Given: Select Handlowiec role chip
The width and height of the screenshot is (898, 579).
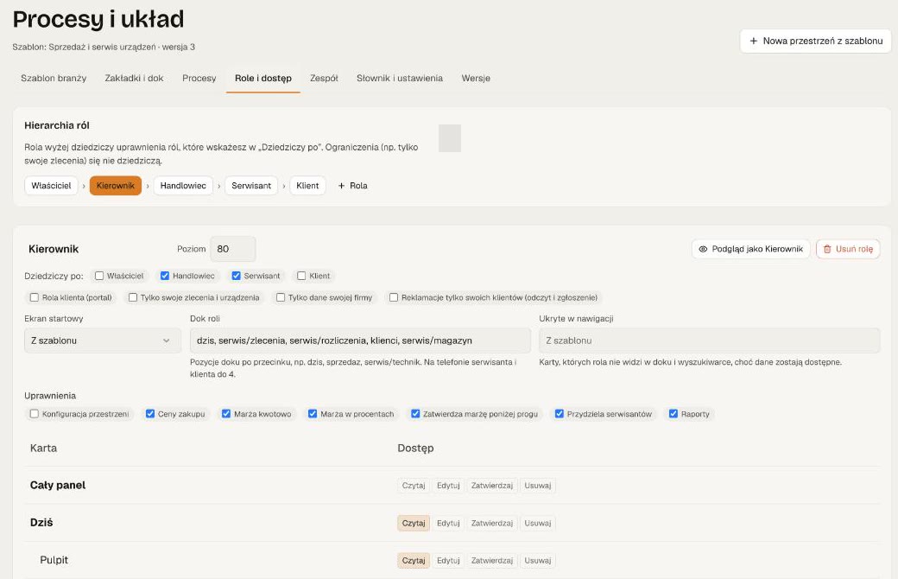Looking at the screenshot, I should pyautogui.click(x=183, y=186).
